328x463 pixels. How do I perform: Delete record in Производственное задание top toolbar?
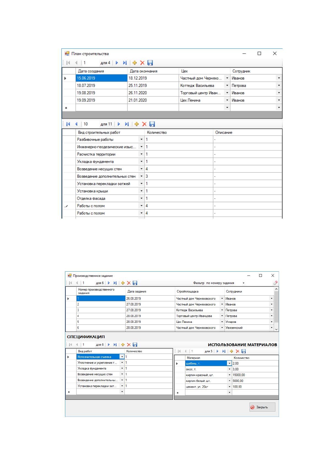[x=129, y=283]
